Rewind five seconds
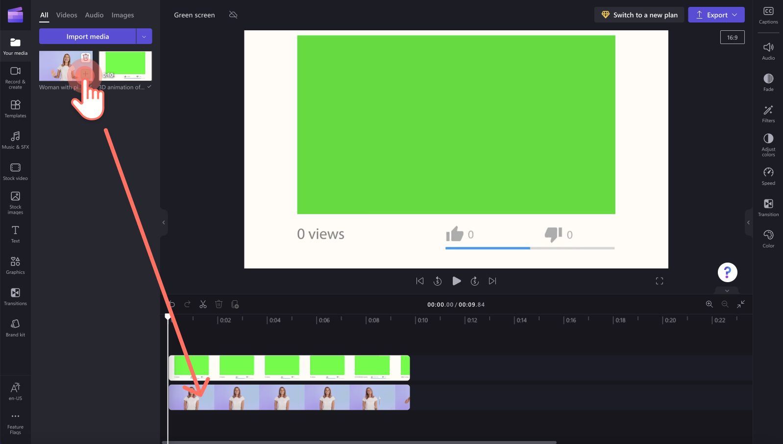 [438, 281]
